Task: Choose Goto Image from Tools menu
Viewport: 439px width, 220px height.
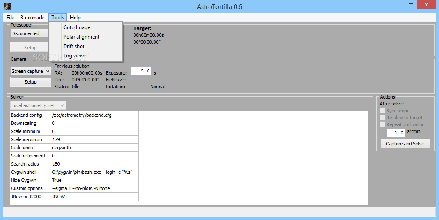Action: [x=86, y=27]
